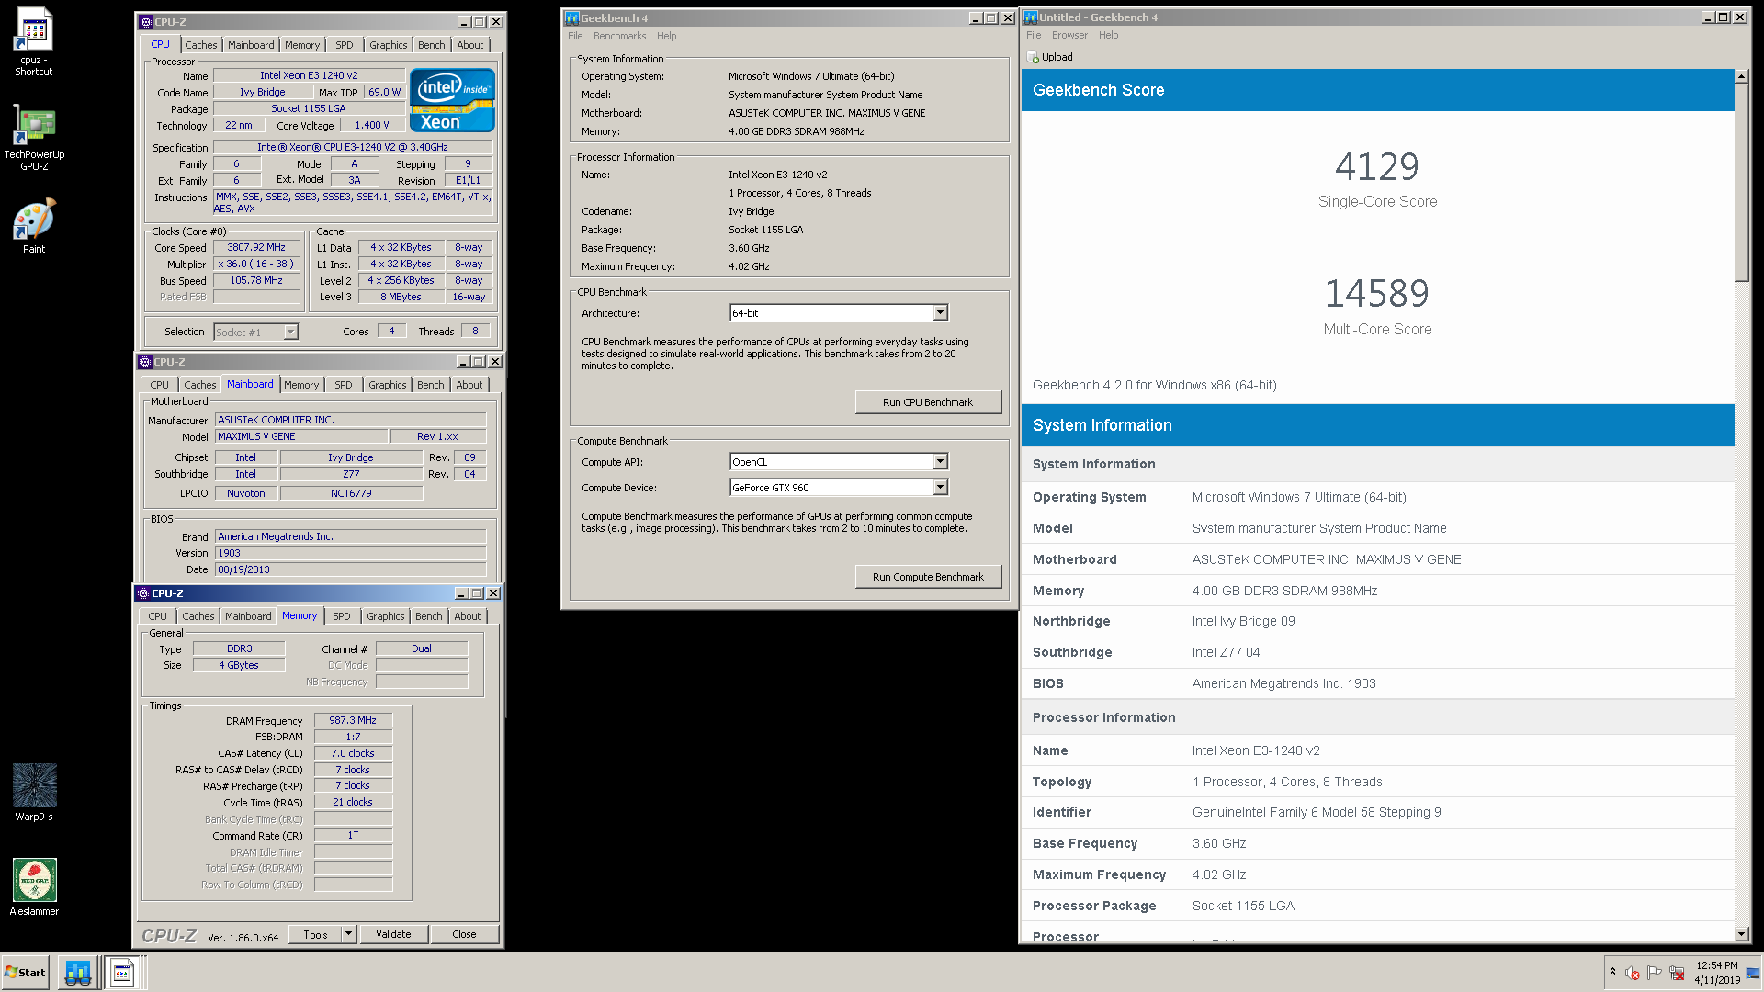Screen dimensions: 1764x992
Task: Select Mainboard tab in the bottom CPU-Z window
Action: (248, 616)
